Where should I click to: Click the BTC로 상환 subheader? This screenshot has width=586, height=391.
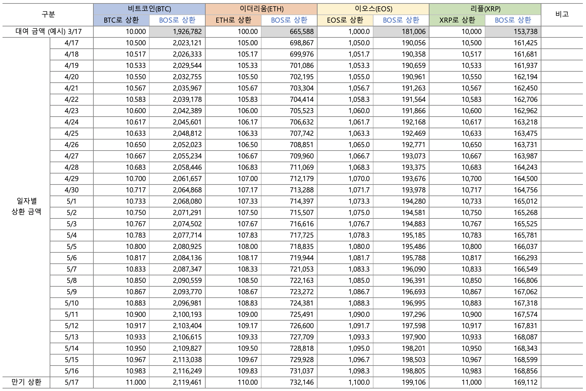[121, 20]
